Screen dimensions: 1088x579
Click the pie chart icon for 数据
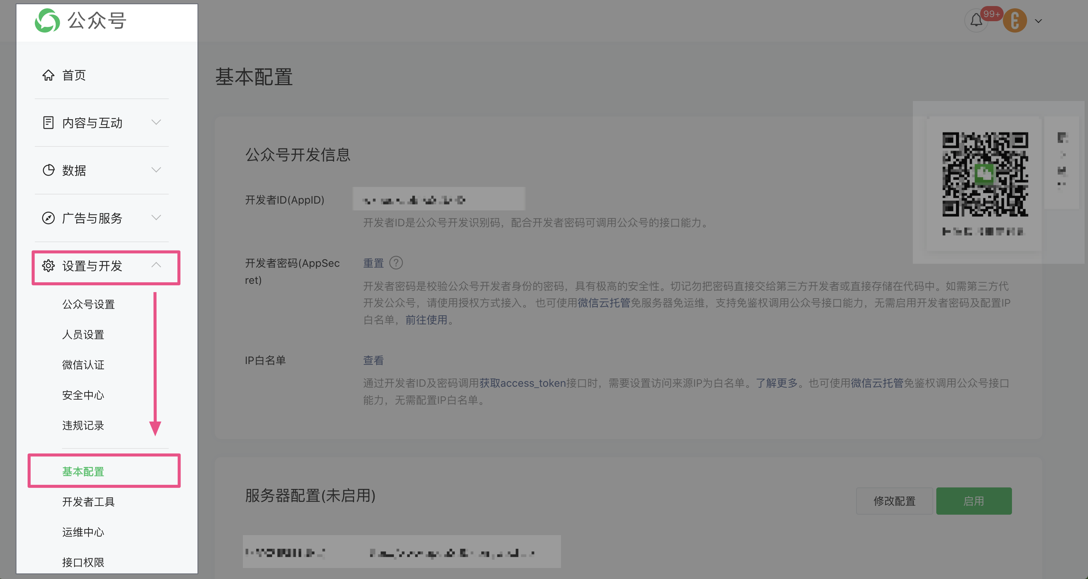(48, 170)
